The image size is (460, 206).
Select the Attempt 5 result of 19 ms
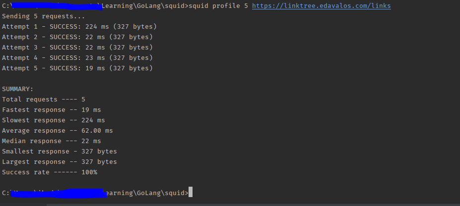coord(77,68)
